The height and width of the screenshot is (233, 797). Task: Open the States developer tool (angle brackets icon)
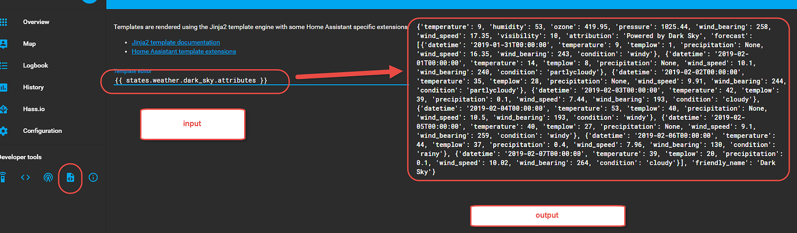[25, 178]
